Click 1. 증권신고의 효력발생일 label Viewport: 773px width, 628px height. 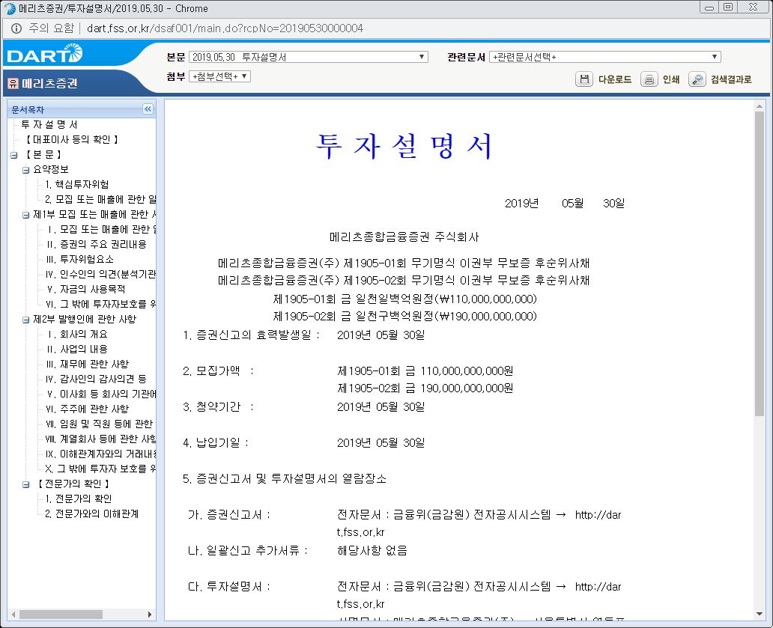(x=252, y=335)
